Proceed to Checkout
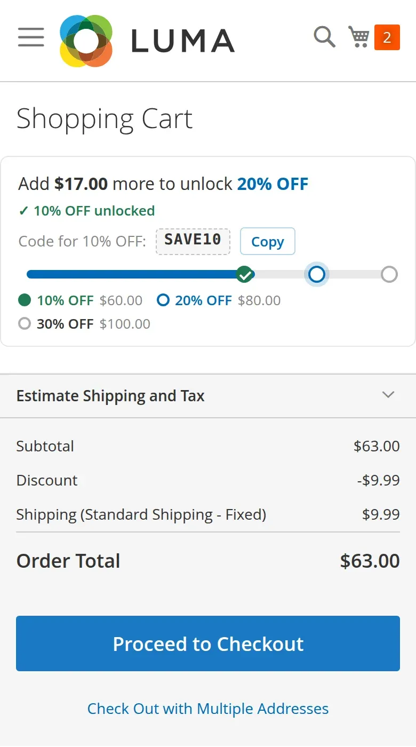The height and width of the screenshot is (747, 416). [208, 643]
